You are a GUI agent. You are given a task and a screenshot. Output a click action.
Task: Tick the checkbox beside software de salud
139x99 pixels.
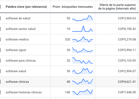coord(0,18)
